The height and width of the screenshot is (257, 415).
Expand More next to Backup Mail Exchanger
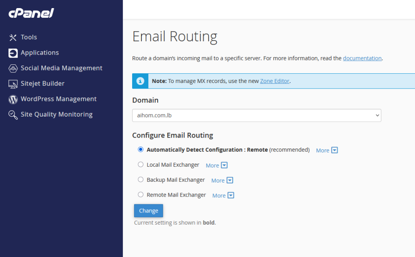222,181
